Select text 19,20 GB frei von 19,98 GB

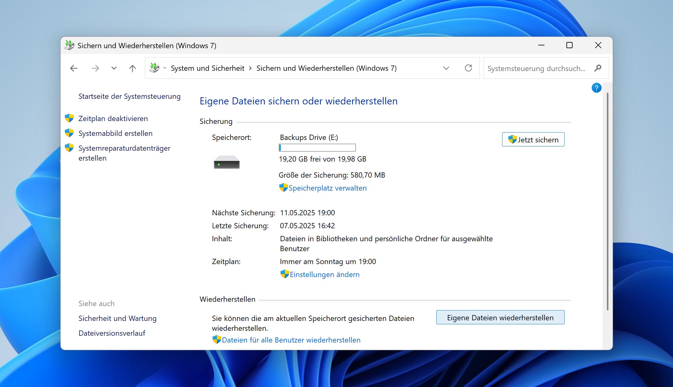click(323, 159)
